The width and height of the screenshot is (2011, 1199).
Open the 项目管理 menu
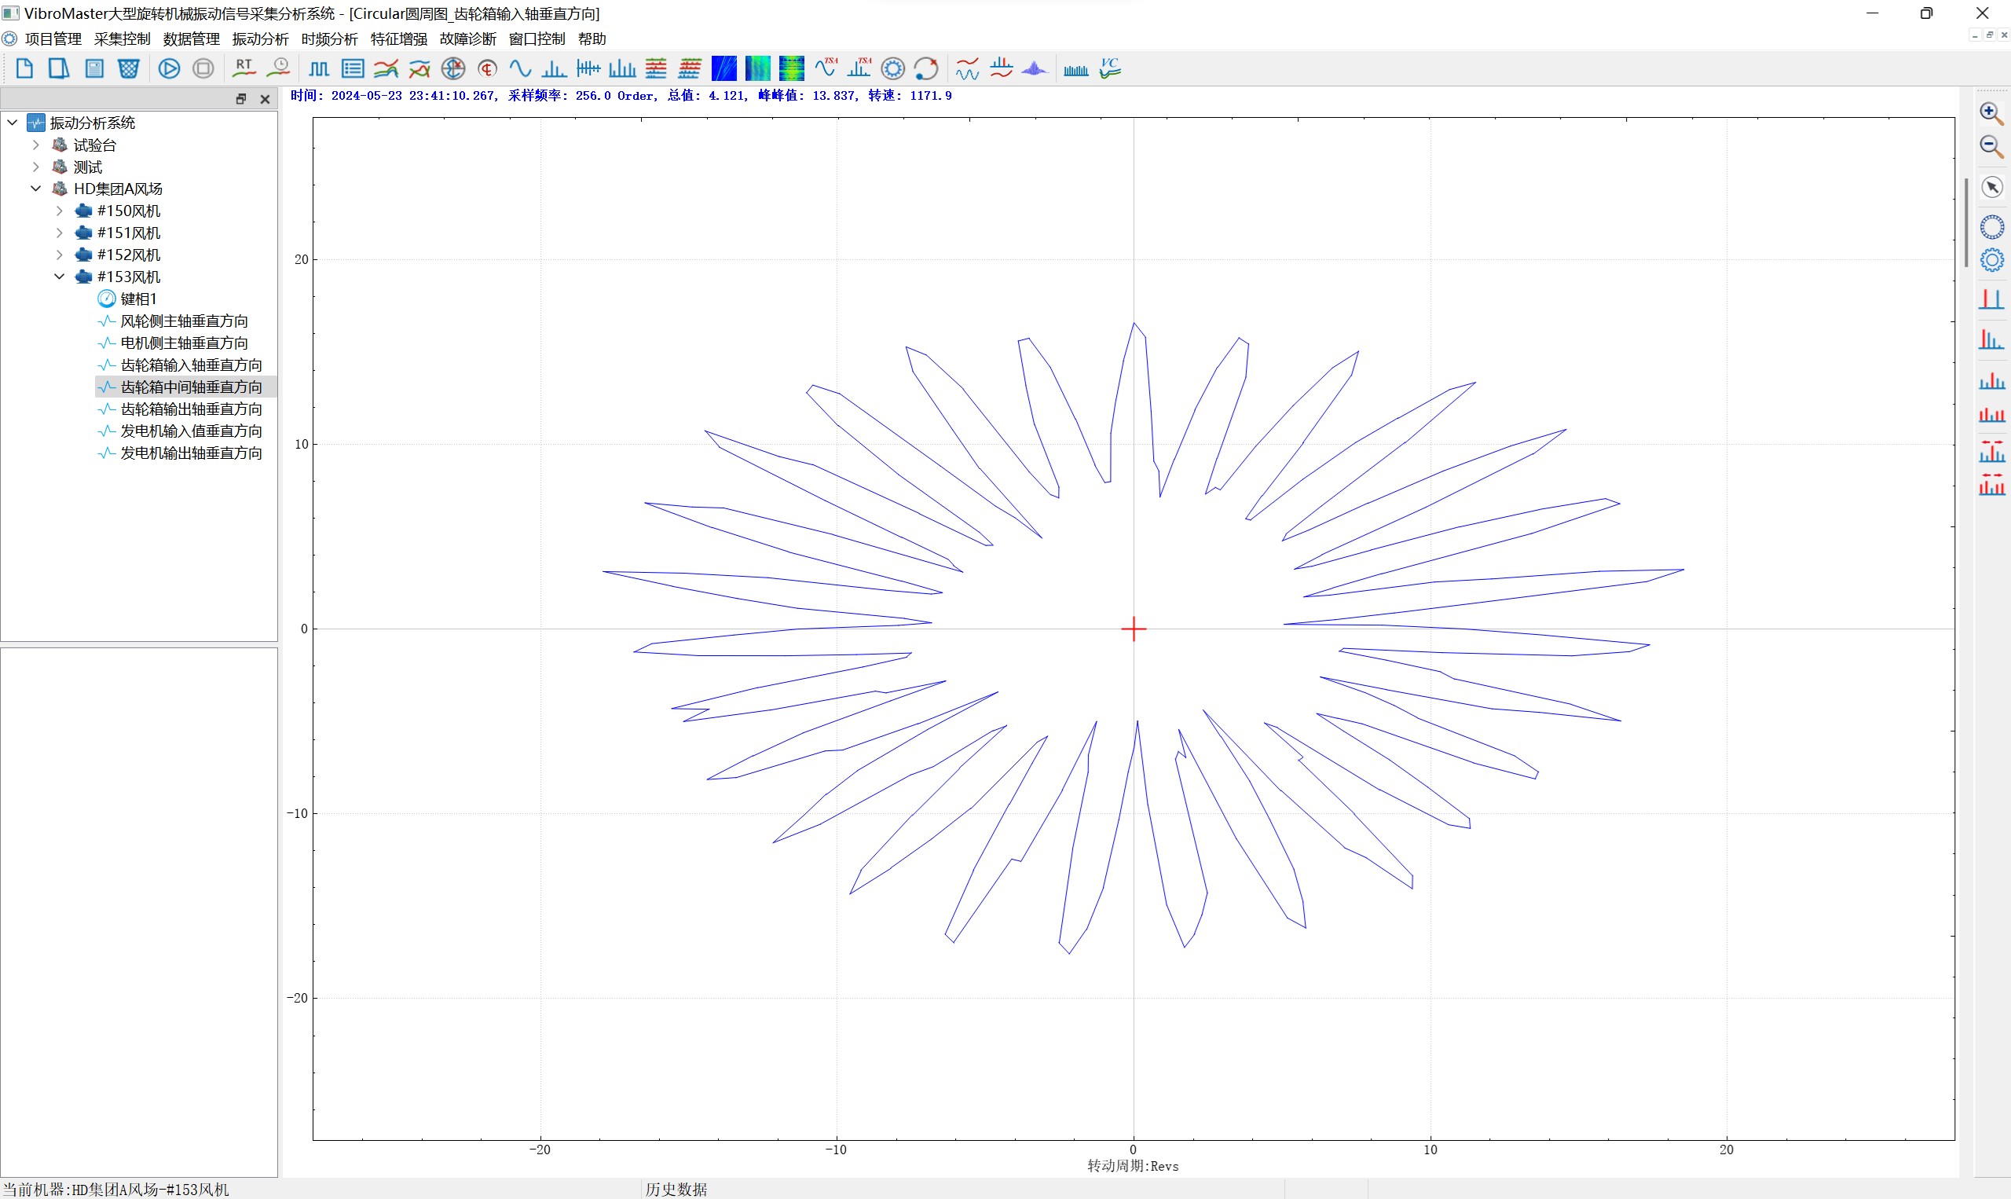pos(53,38)
